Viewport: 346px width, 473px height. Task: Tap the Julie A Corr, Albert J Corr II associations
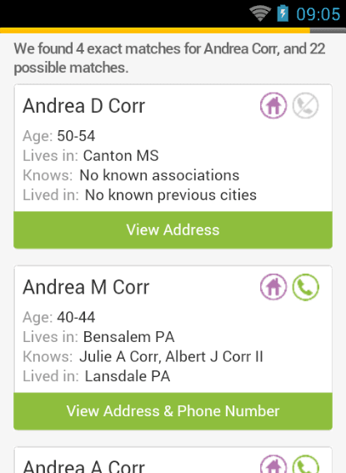(171, 356)
